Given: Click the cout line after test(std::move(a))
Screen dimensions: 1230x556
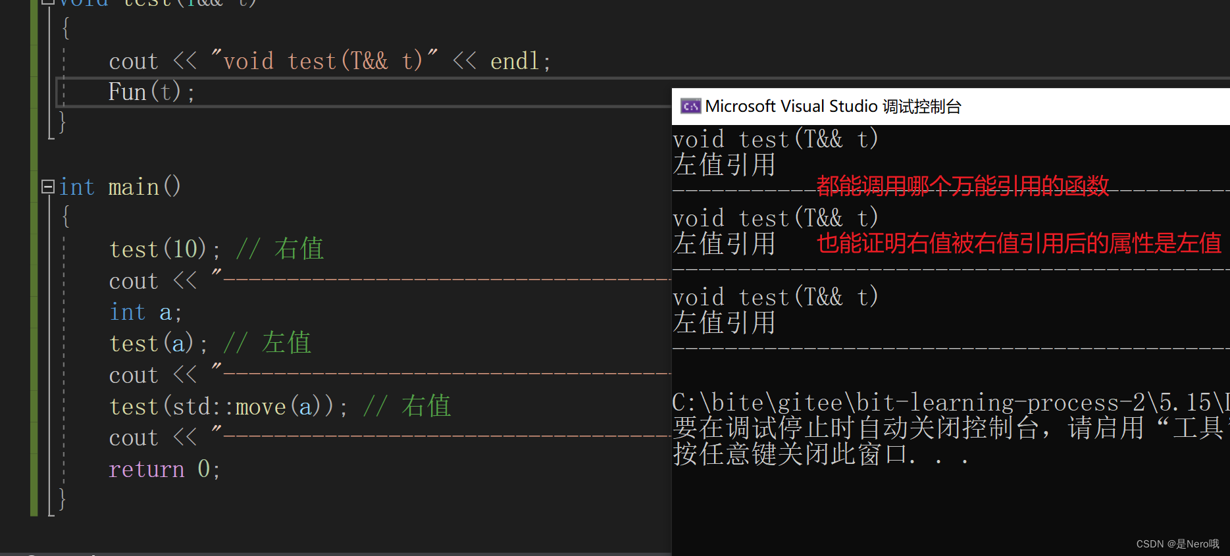Looking at the screenshot, I should point(390,438).
